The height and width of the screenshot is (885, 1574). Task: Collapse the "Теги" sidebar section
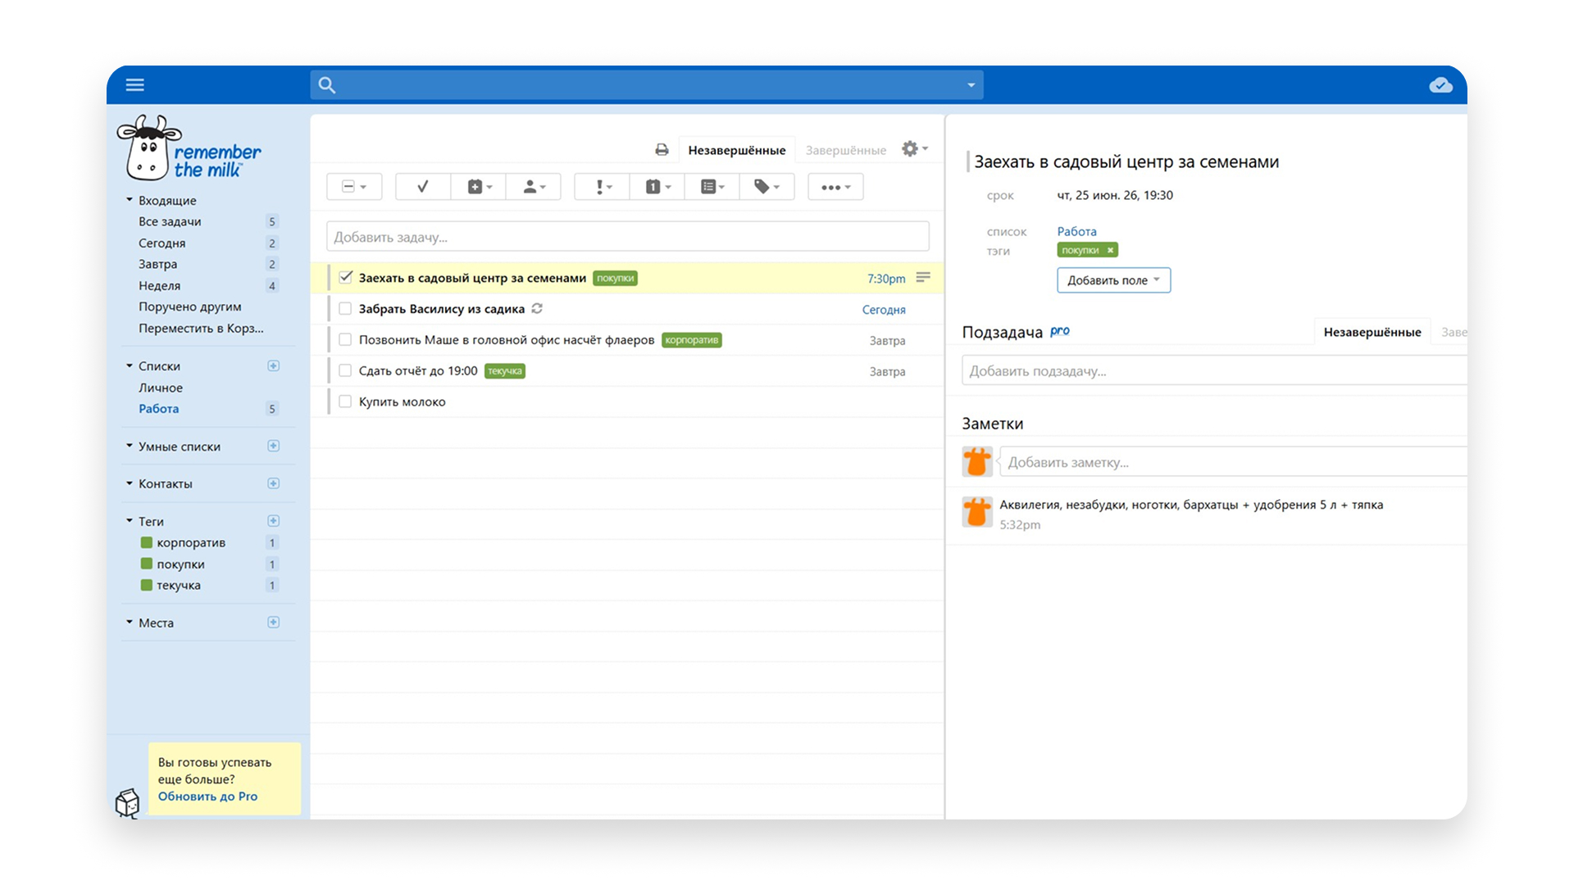pos(130,521)
